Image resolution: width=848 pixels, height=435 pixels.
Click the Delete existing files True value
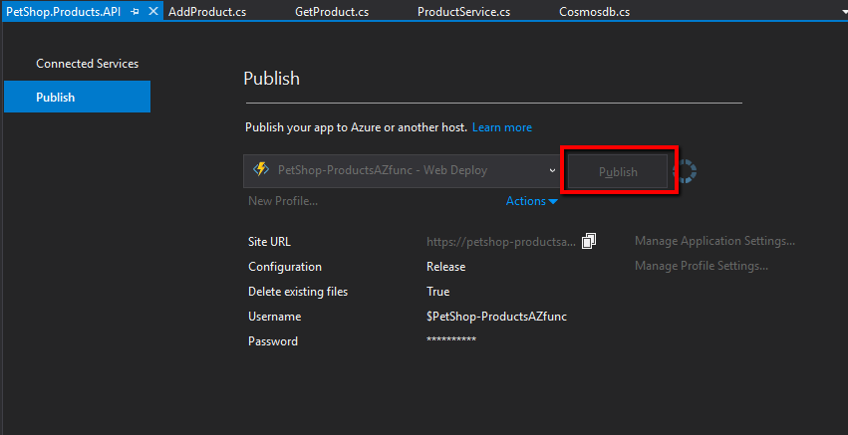(437, 292)
